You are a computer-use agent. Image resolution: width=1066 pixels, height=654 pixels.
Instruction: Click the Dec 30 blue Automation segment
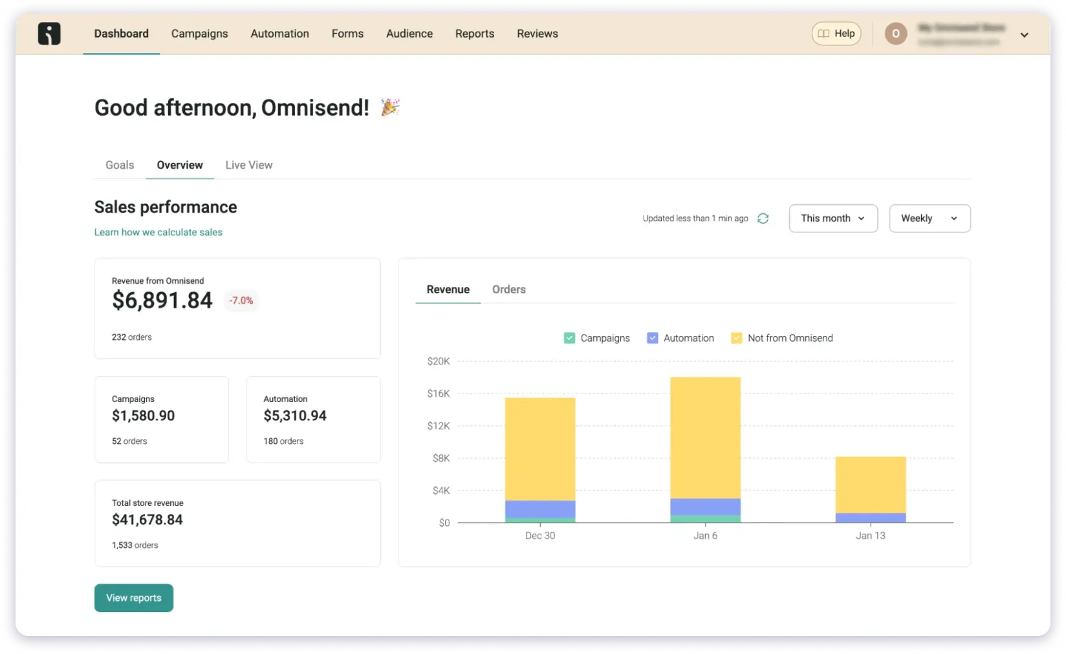[x=540, y=509]
